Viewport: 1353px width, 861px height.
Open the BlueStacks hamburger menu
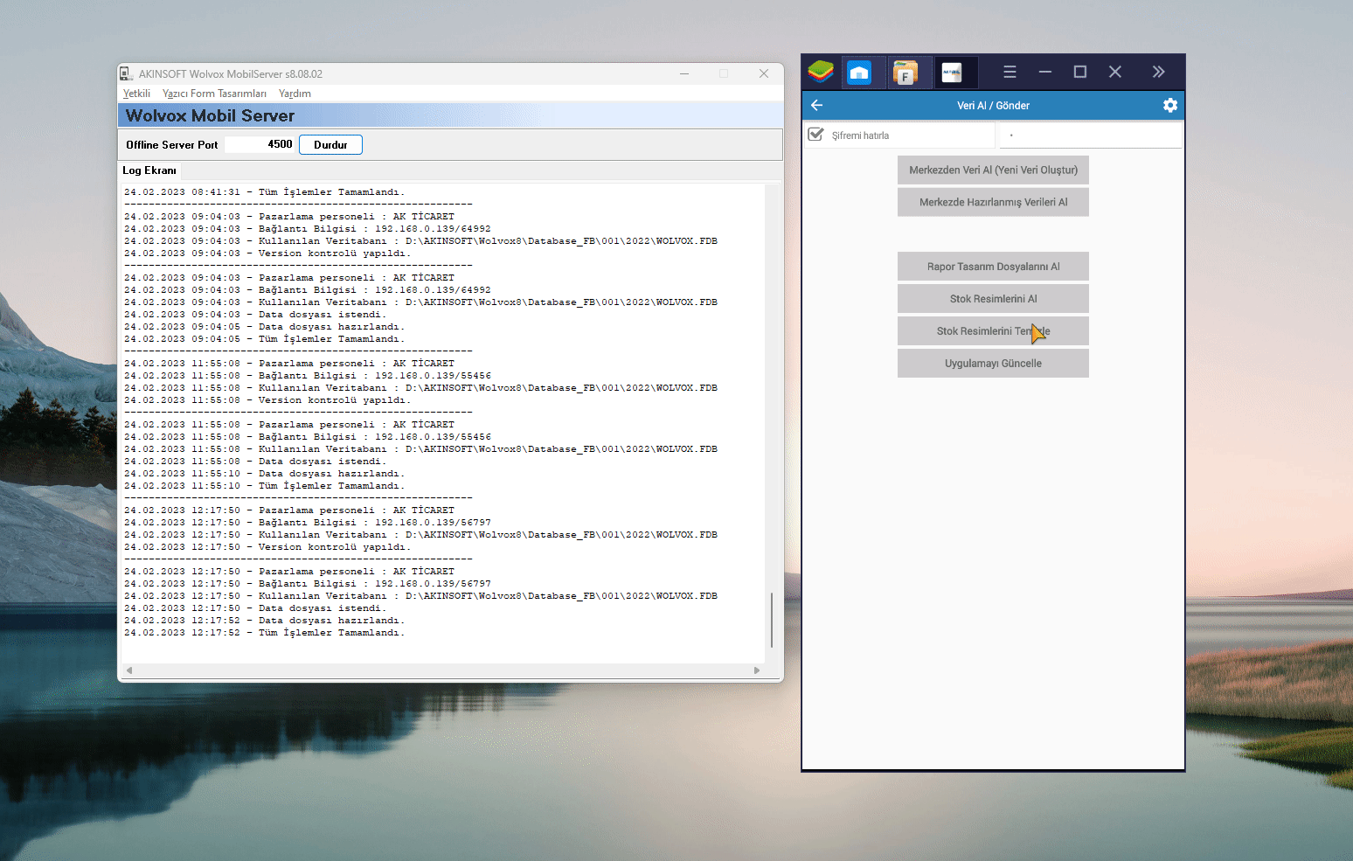(1010, 72)
